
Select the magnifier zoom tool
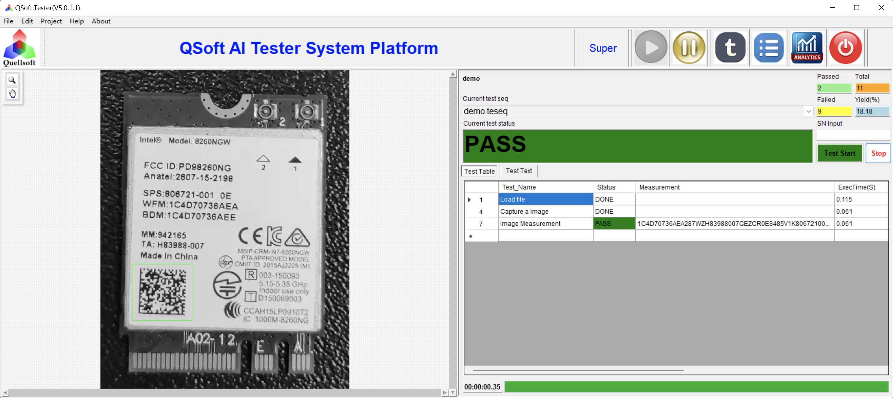[12, 80]
